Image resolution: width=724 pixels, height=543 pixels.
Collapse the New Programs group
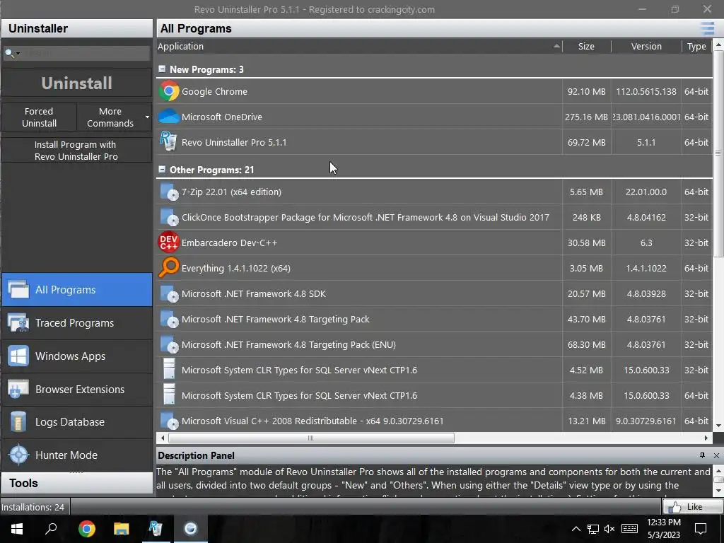[162, 69]
